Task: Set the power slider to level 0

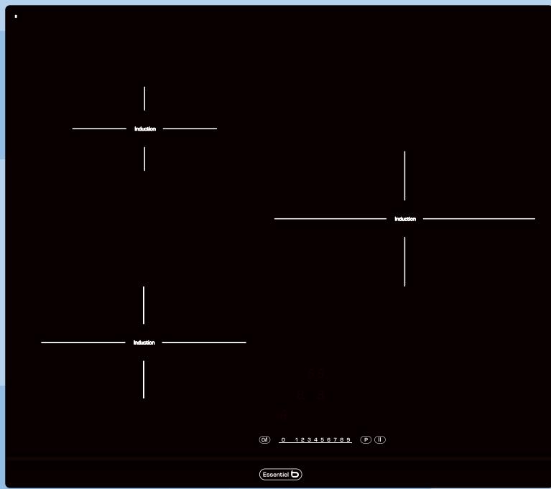Action: 283,439
